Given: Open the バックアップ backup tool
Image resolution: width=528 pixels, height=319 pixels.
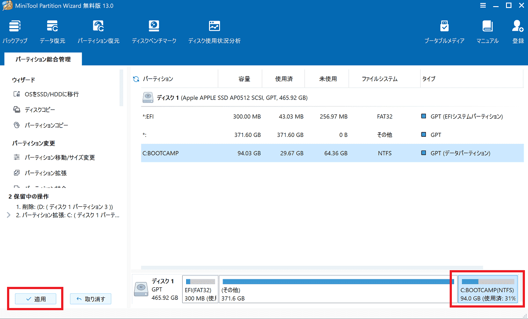Looking at the screenshot, I should tap(15, 32).
